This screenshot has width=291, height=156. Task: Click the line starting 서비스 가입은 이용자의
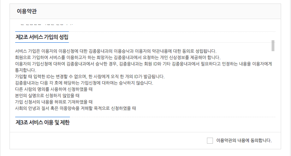[x=115, y=51]
